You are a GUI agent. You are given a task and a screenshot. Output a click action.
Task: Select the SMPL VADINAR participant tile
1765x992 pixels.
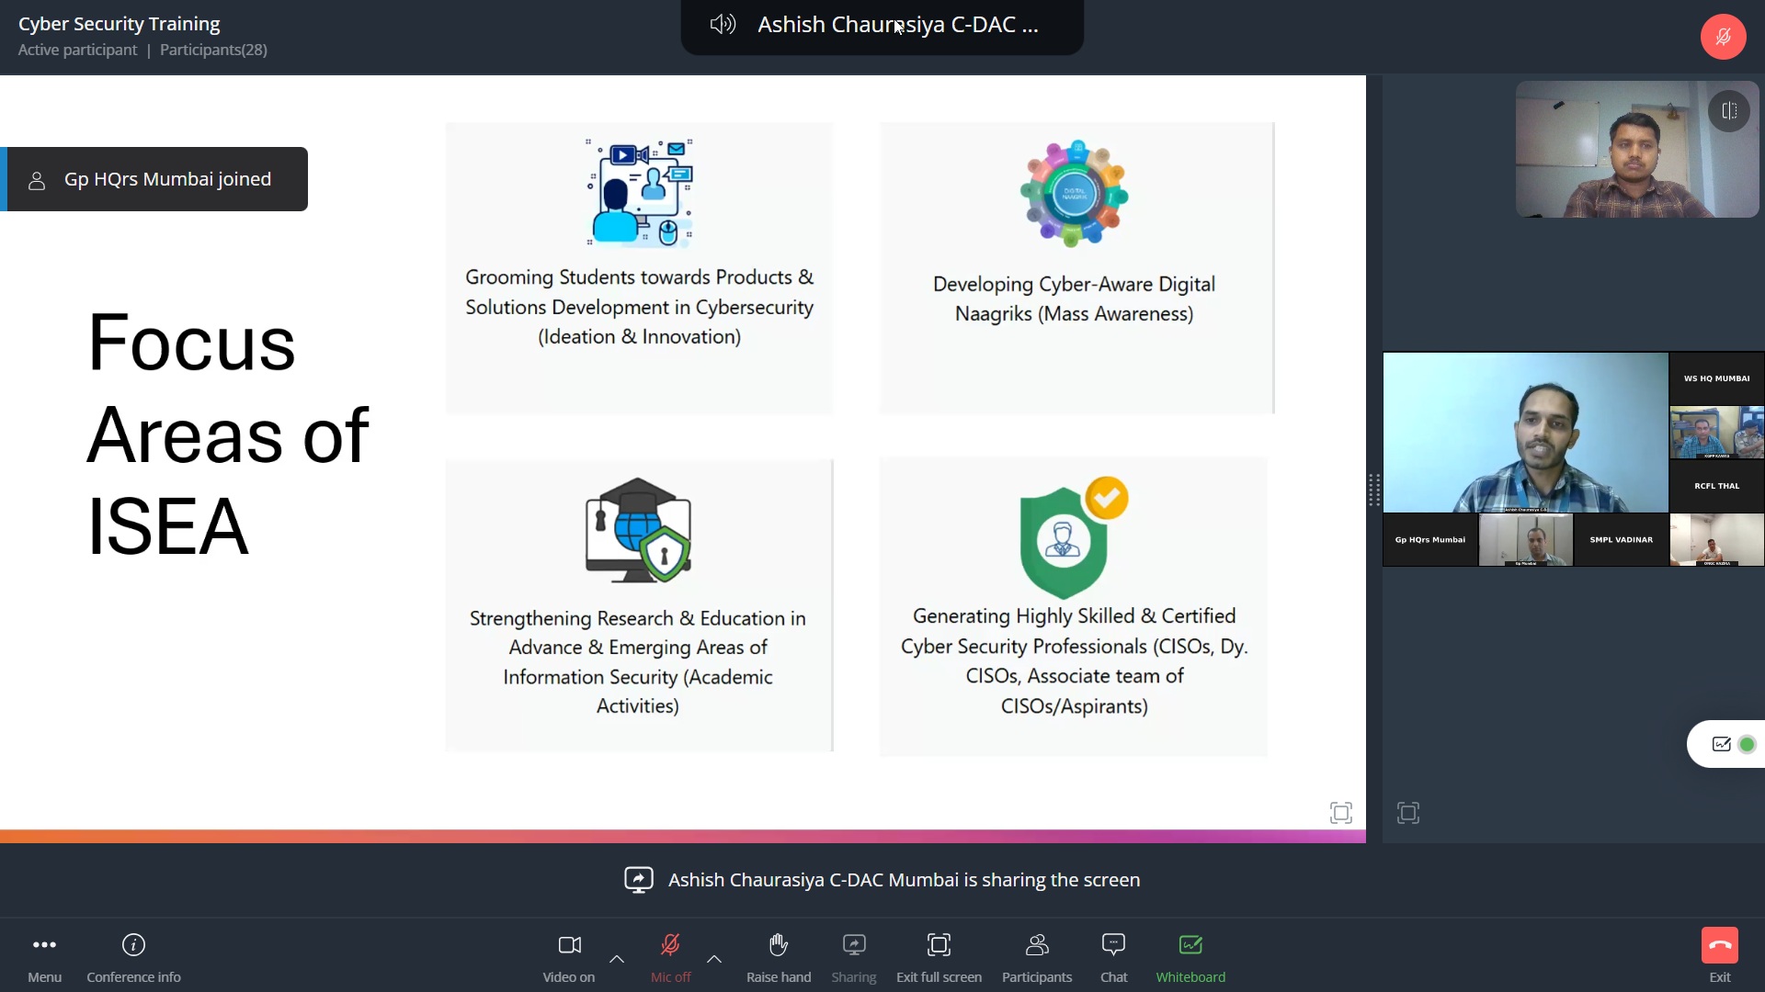[1621, 540]
